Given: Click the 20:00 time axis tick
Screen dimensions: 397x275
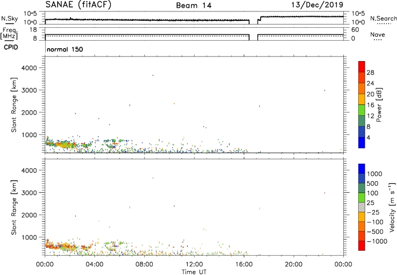Looking at the screenshot, I should (x=293, y=265).
